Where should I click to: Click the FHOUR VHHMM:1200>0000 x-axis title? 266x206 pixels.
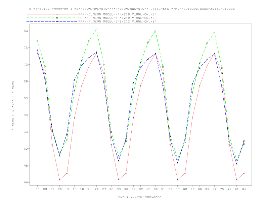(140, 197)
